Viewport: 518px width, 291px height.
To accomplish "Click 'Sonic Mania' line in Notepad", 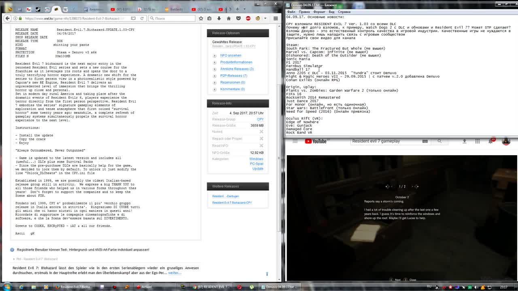I will 298,59.
